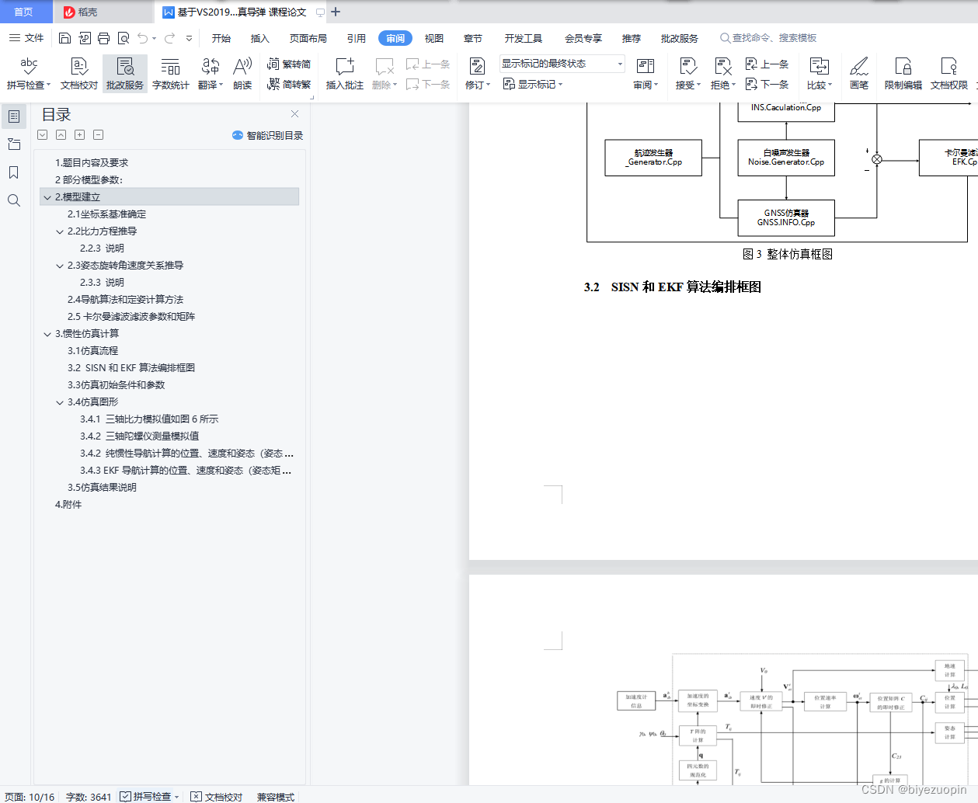This screenshot has width=978, height=803.
Task: Insert a comment with 插入批注
Action: [x=344, y=74]
